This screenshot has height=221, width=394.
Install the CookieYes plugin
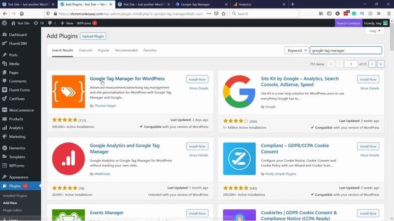[x=368, y=214]
